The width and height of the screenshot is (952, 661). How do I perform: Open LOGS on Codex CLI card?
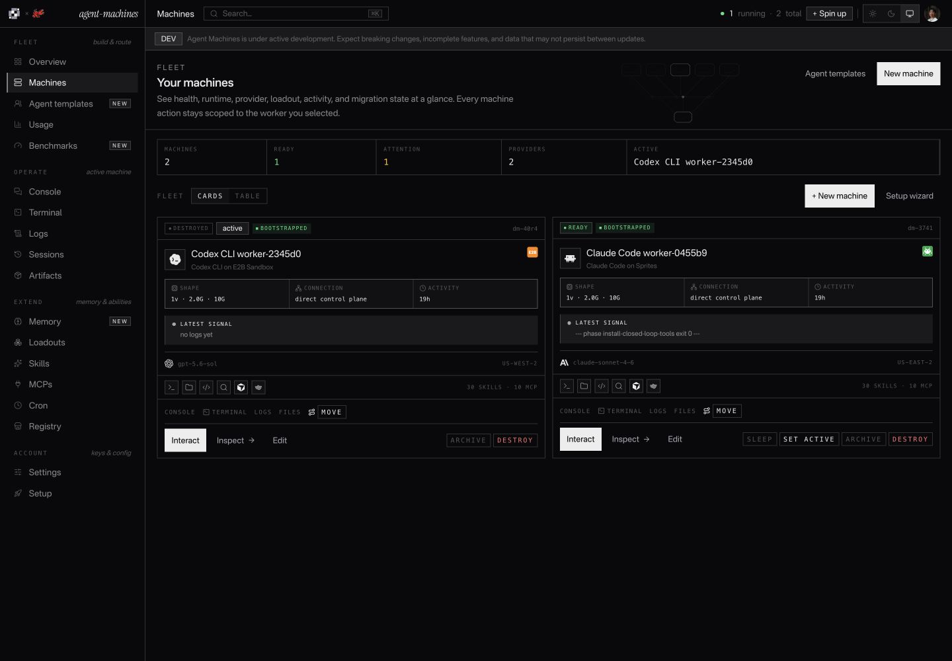coord(263,412)
